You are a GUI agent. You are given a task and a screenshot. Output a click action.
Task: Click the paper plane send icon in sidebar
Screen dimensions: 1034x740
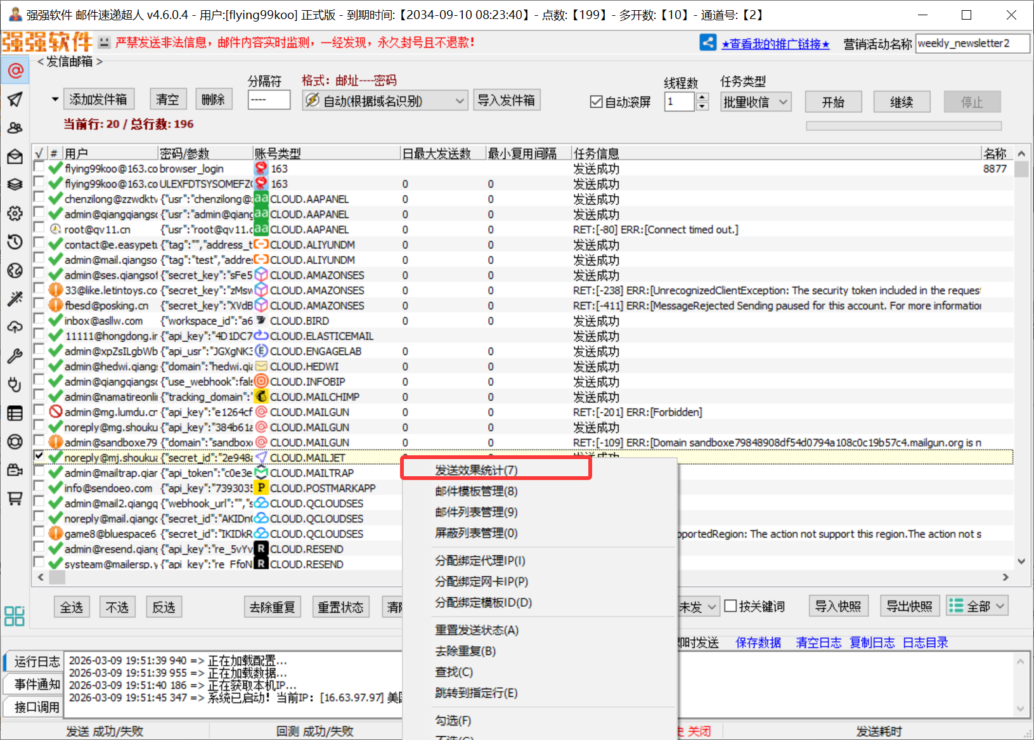coord(15,99)
